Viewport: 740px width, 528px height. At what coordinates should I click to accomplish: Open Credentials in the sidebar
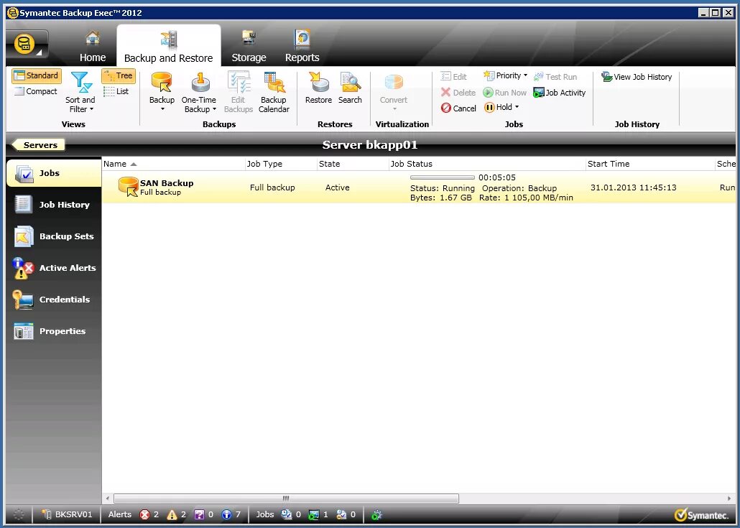tap(55, 300)
